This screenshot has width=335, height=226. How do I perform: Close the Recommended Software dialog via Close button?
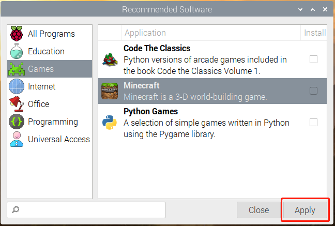point(258,210)
